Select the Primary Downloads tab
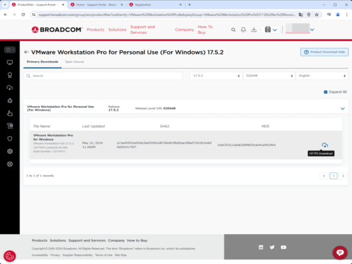Viewport: 352px width, 264px height. pos(43,62)
